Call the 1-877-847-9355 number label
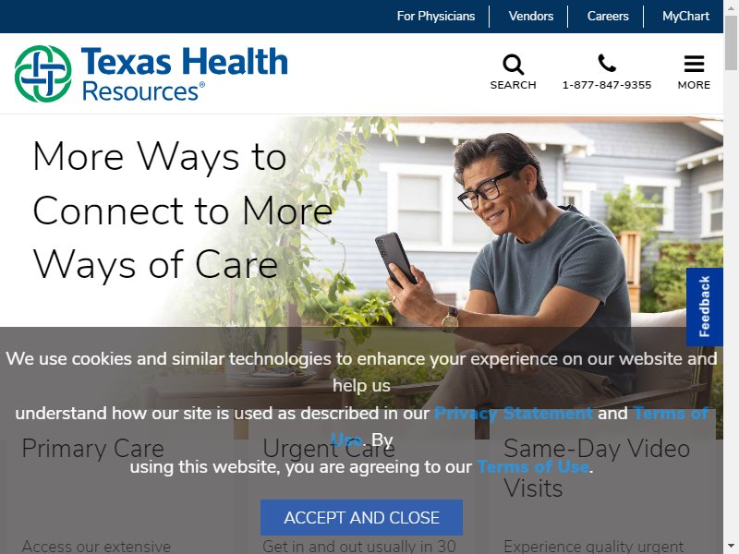 pos(607,85)
